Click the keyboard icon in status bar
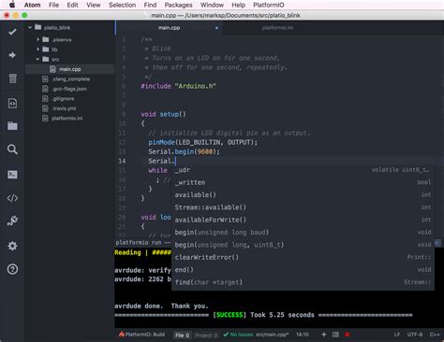444x342 pixels. click(335, 335)
